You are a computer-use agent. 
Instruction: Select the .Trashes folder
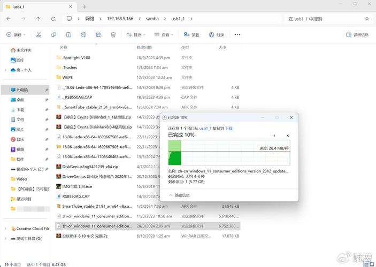(148, 67)
